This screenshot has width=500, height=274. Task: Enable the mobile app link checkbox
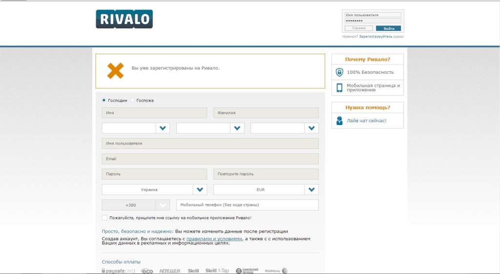tap(104, 218)
